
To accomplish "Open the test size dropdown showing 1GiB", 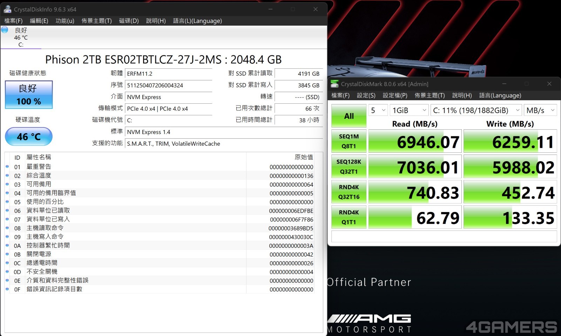I will [x=409, y=110].
